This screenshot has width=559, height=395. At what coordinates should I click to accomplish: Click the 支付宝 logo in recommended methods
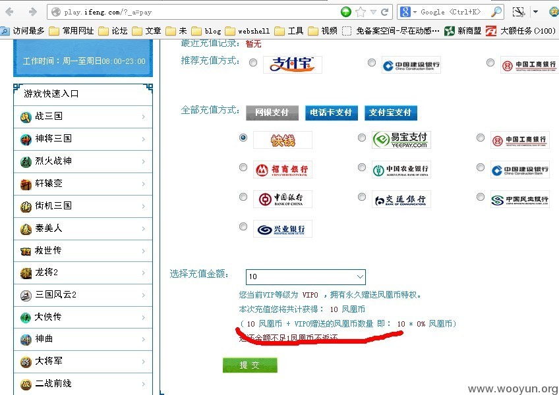coord(292,65)
